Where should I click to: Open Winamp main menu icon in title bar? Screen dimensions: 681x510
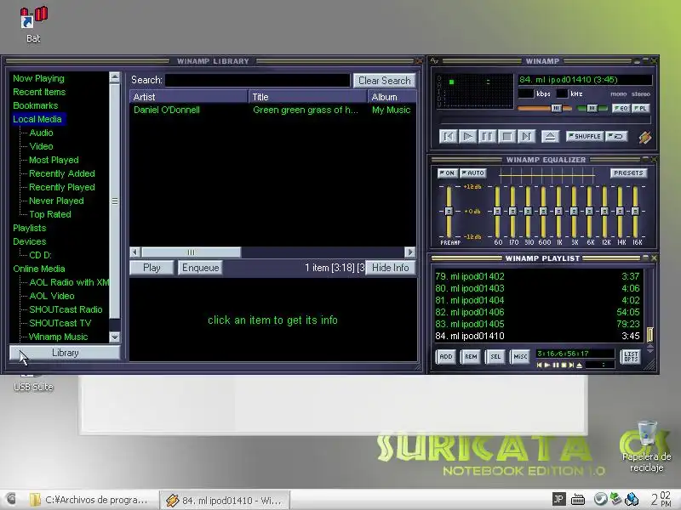(434, 61)
